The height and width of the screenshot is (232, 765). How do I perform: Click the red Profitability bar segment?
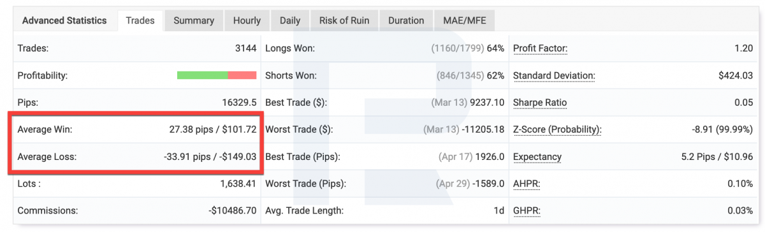pos(242,75)
